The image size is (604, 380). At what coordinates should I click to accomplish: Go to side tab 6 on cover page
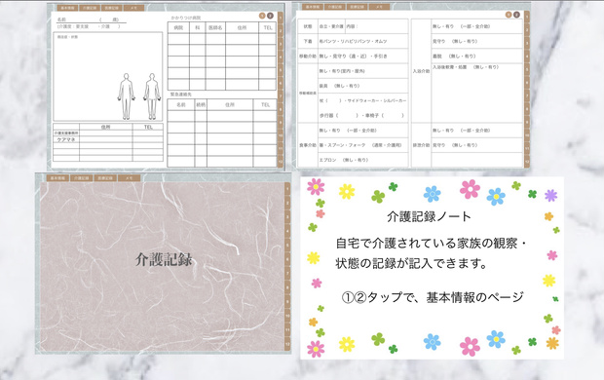pyautogui.click(x=287, y=259)
